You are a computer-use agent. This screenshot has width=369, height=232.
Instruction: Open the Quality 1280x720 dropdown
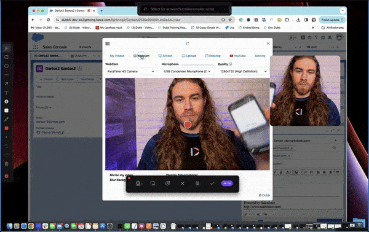[243, 71]
